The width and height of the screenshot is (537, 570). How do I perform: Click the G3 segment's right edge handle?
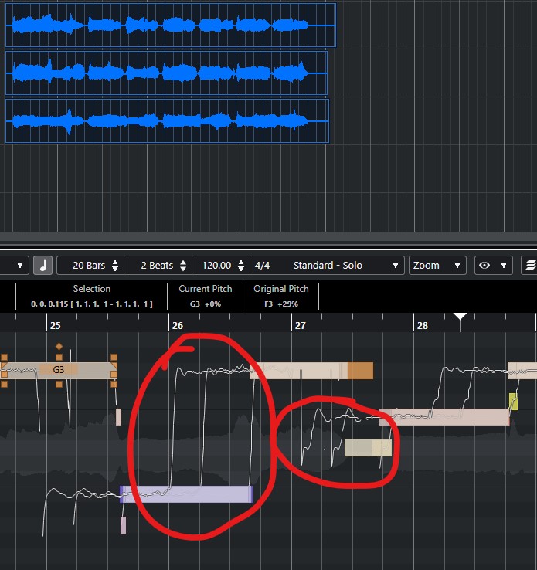tap(114, 374)
